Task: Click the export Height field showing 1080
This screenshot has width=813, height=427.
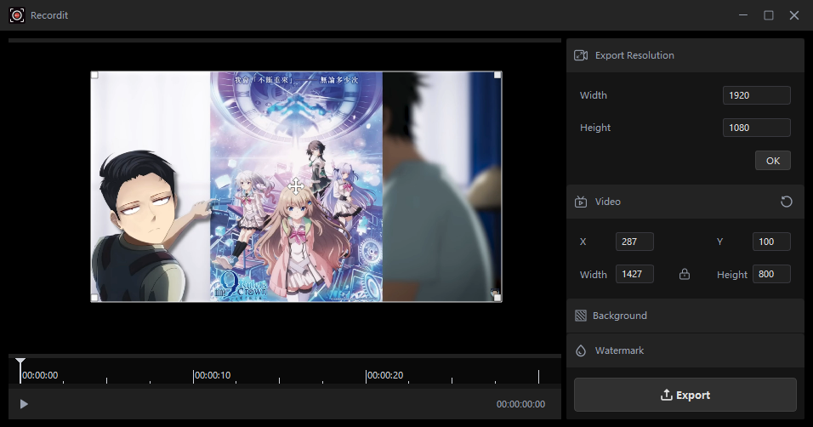Action: (756, 128)
